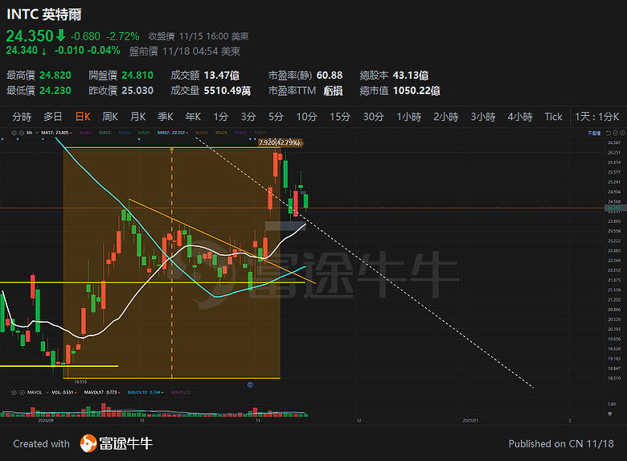Choose the 5分 five-minute interval
This screenshot has width=627, height=461.
[276, 117]
